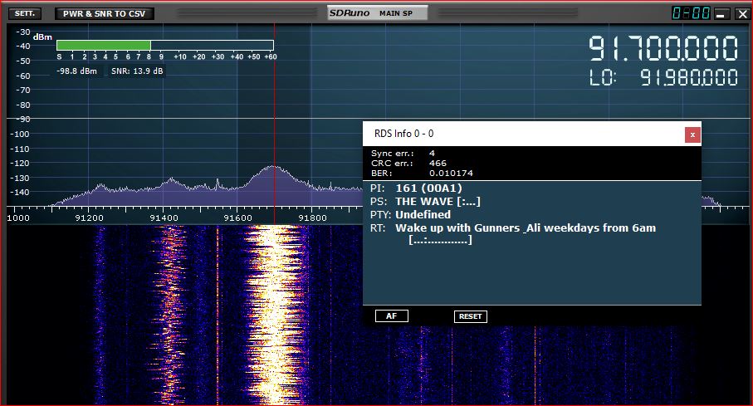Image resolution: width=753 pixels, height=406 pixels.
Task: Click the 91800 frequency axis label
Action: click(312, 218)
